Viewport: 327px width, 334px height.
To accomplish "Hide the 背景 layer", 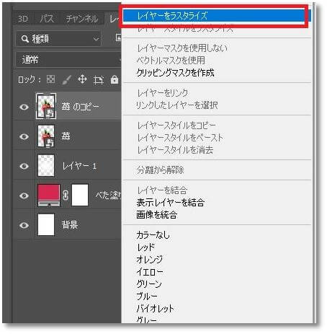I will pyautogui.click(x=24, y=225).
